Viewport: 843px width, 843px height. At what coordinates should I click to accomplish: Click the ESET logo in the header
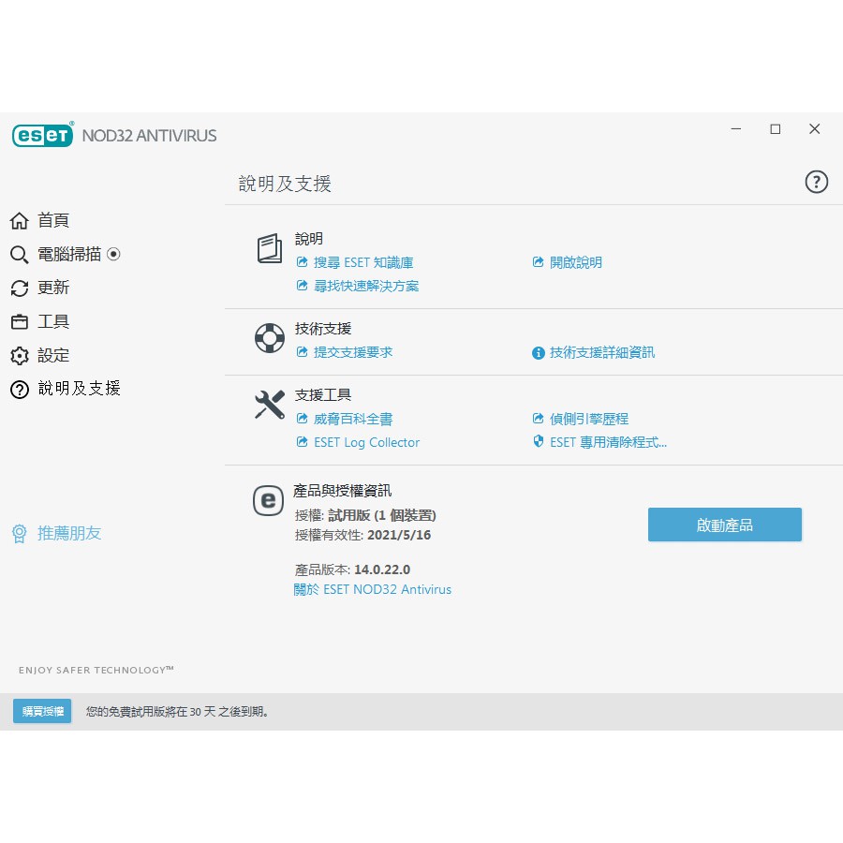coord(42,135)
